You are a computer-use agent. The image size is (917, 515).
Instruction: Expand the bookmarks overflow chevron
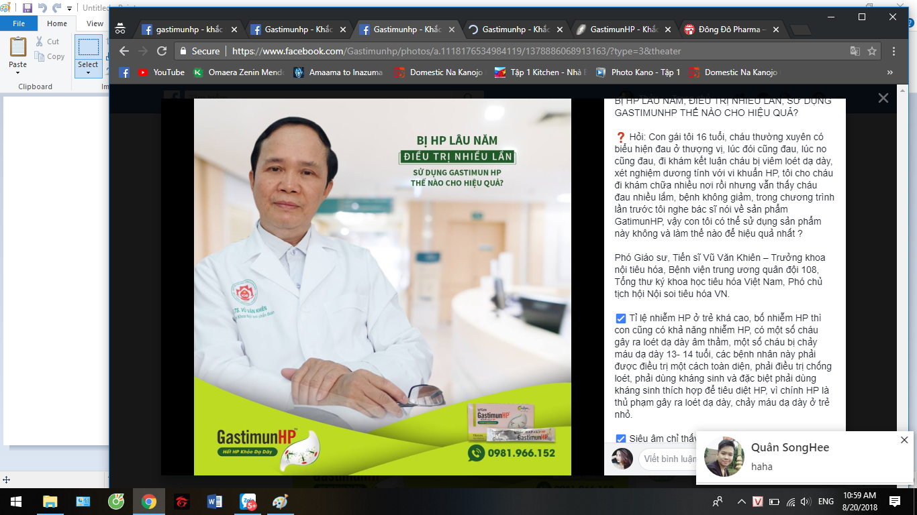coord(890,72)
